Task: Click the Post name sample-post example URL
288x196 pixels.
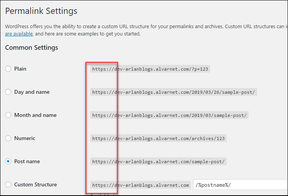Action: (x=158, y=162)
